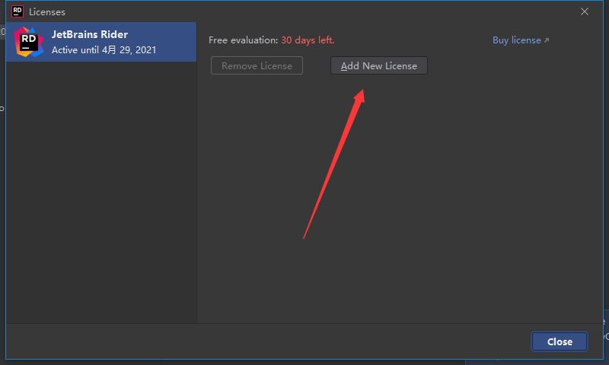Click the 'Free evaluation:' label
The width and height of the screenshot is (609, 365).
pos(243,40)
